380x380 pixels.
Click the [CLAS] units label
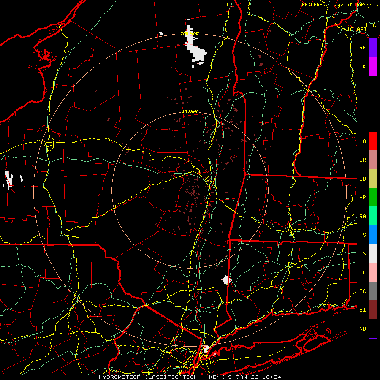[x=357, y=30]
